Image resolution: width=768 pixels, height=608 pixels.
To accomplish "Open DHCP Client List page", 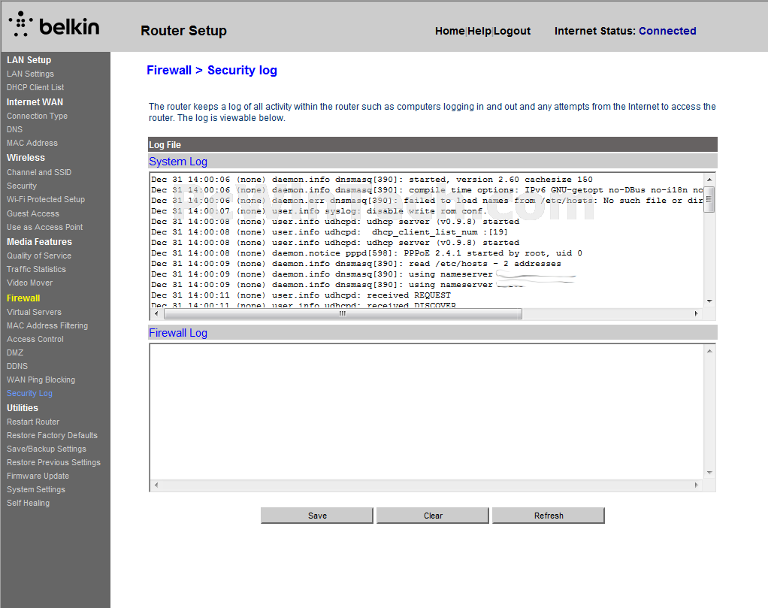I will coord(35,87).
